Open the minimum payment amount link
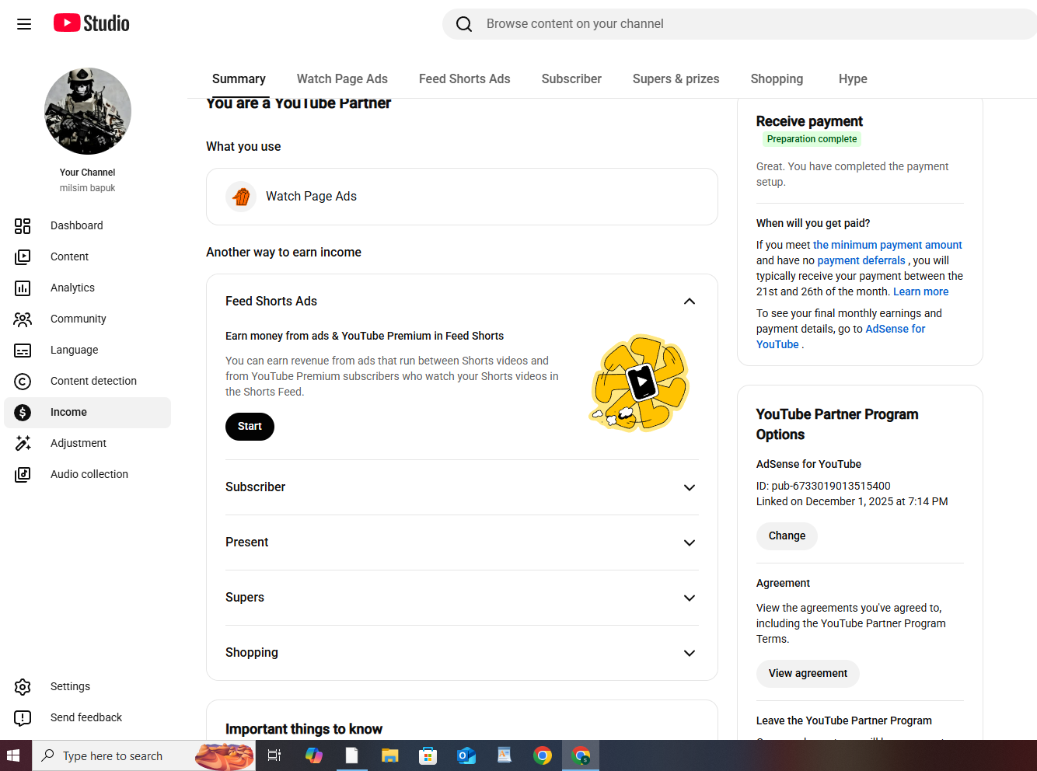This screenshot has width=1037, height=771. (887, 245)
